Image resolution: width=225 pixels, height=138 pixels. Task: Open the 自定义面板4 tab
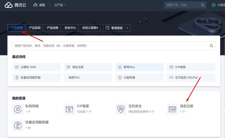90,28
